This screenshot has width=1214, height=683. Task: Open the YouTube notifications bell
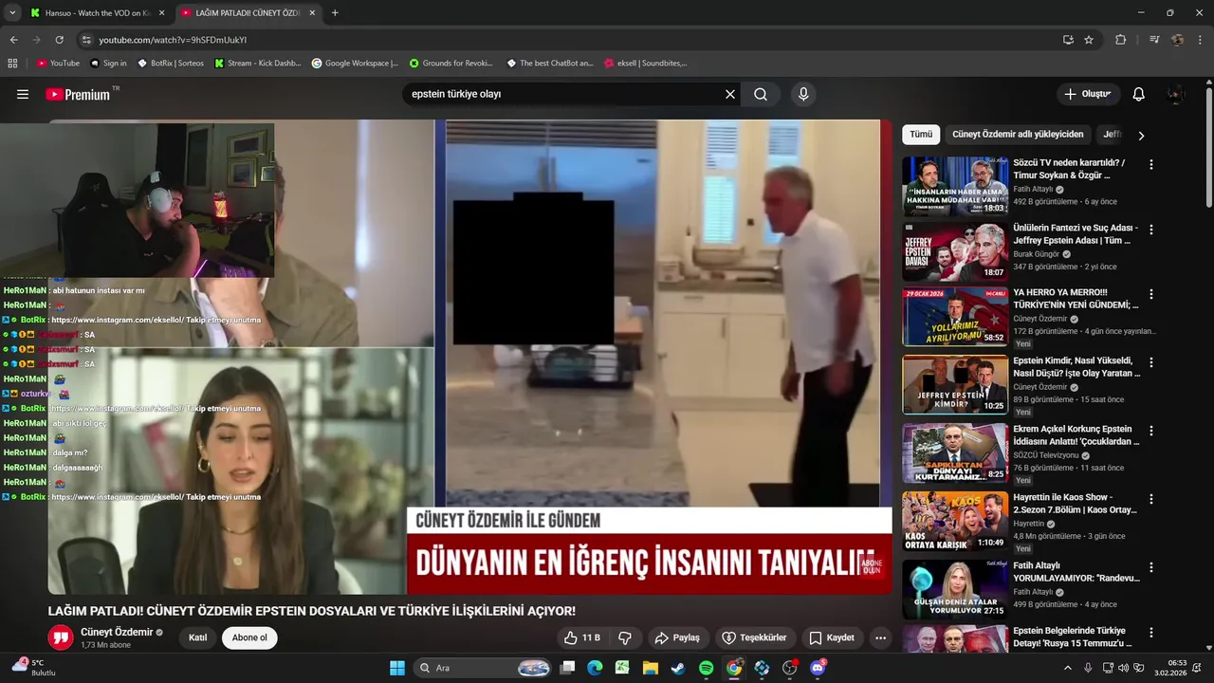click(x=1139, y=94)
